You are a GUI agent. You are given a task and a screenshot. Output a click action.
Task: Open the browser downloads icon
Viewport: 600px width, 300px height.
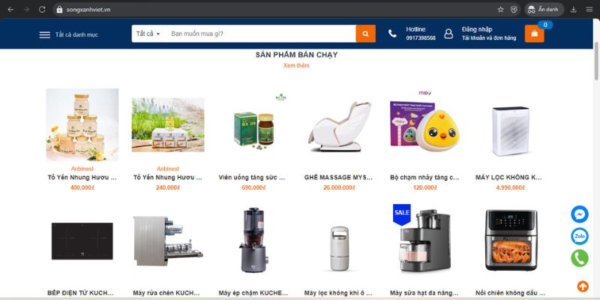[x=573, y=10]
